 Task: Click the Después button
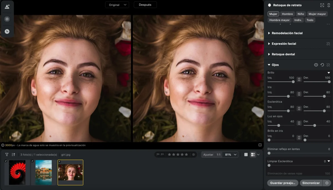tap(145, 5)
